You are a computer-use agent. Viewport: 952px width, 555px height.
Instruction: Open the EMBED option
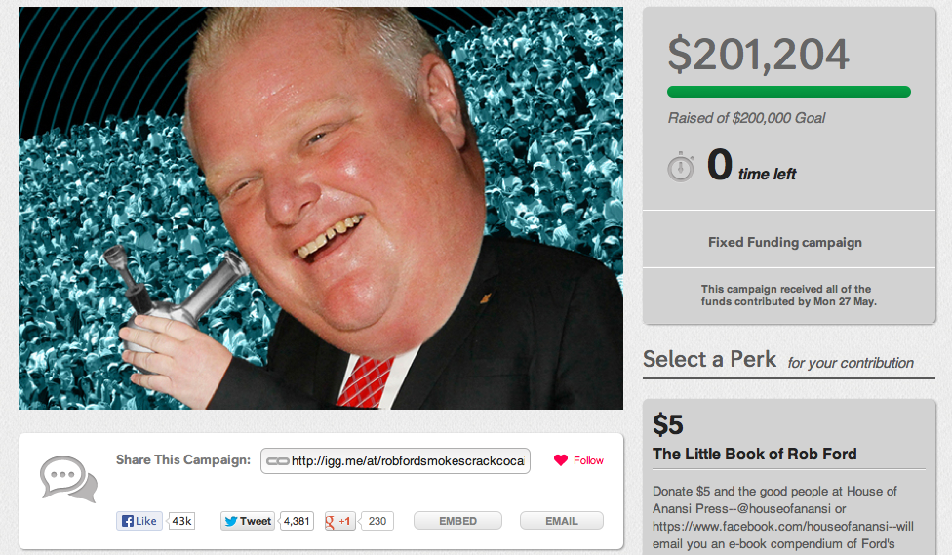tap(457, 521)
